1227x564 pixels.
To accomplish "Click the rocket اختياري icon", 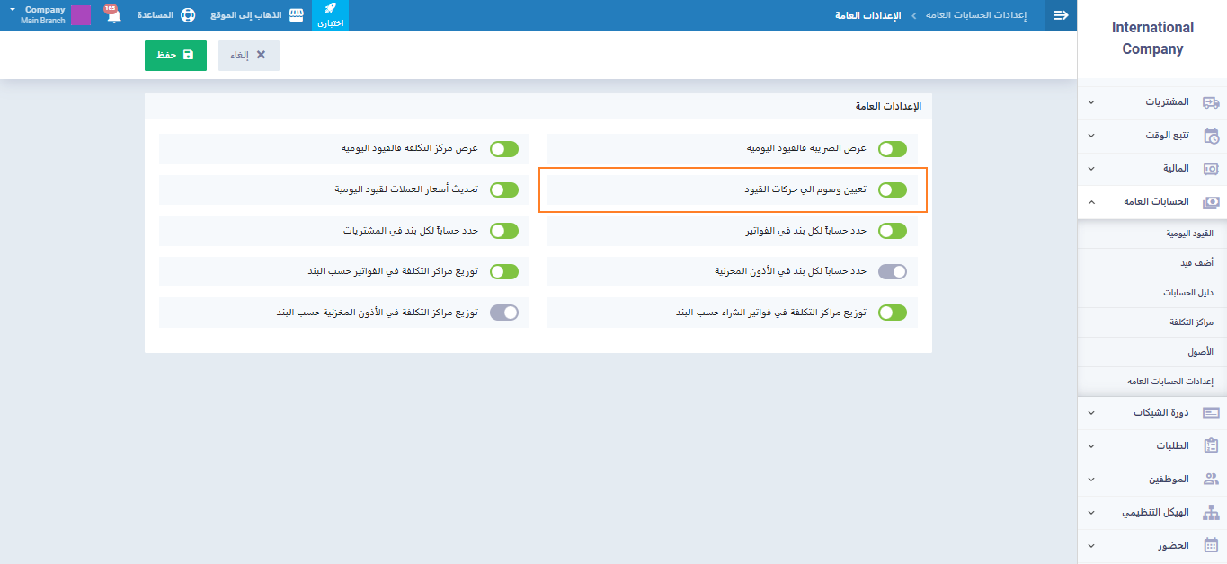I will (330, 10).
